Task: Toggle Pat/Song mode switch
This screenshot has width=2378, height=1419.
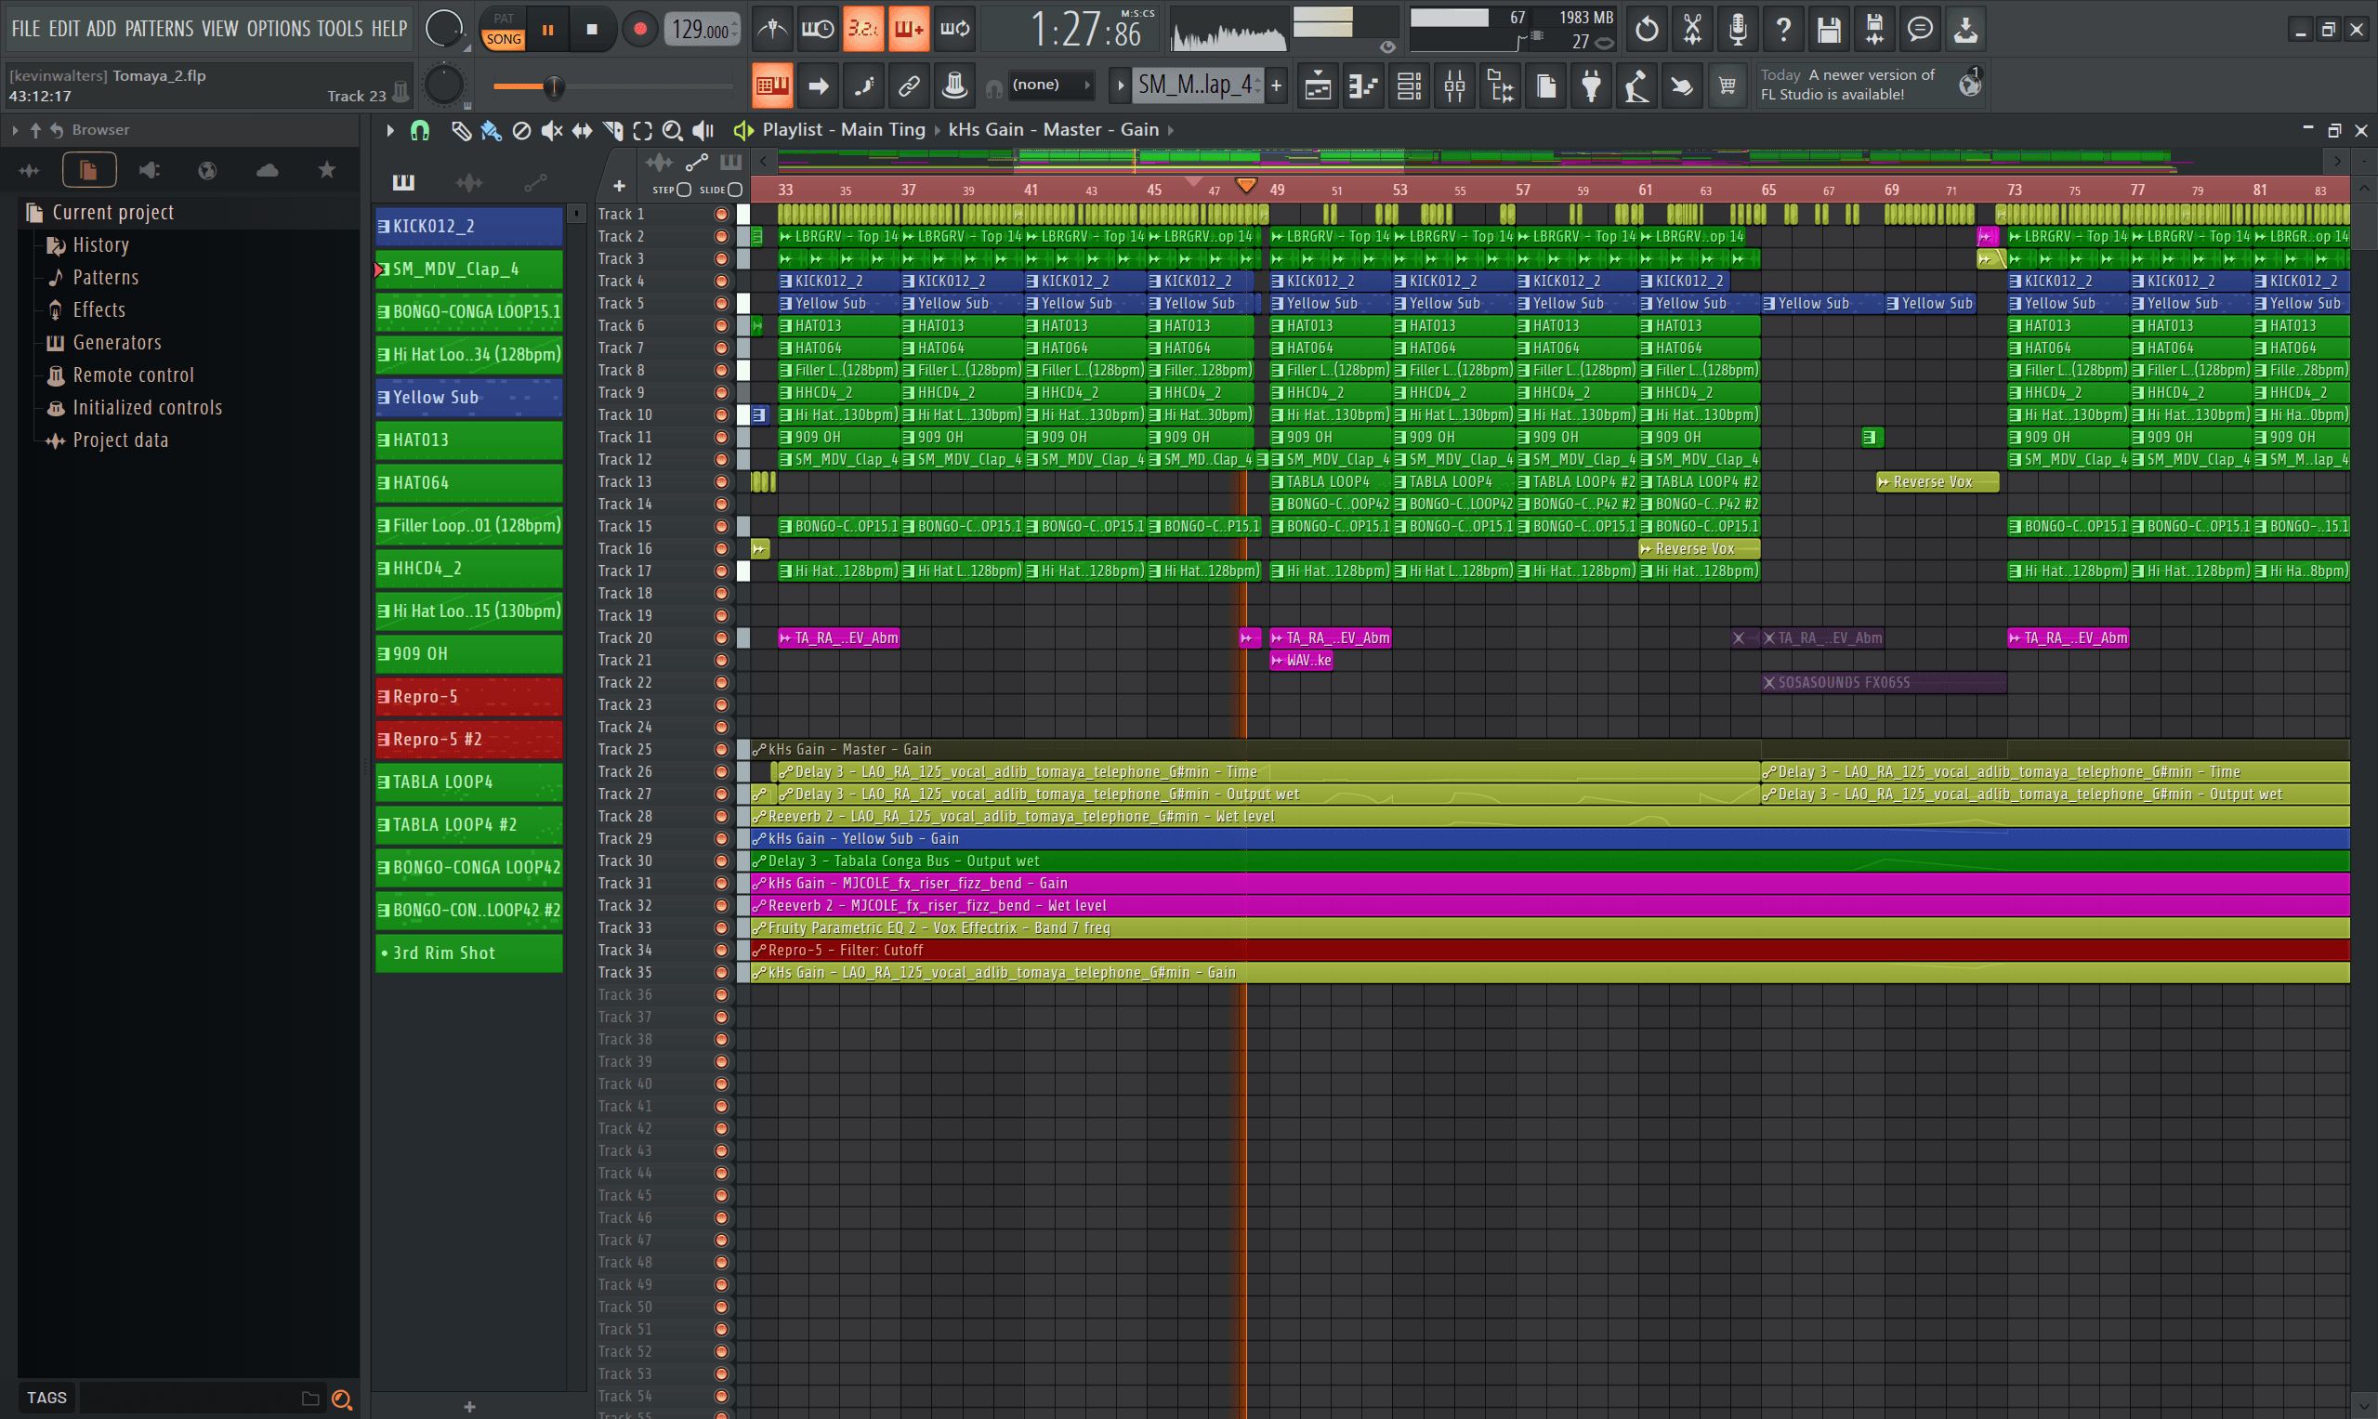Action: 503,29
